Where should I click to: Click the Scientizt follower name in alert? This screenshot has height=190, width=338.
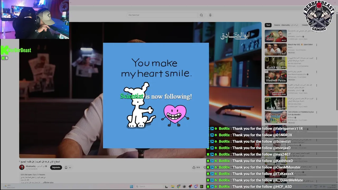(x=132, y=96)
